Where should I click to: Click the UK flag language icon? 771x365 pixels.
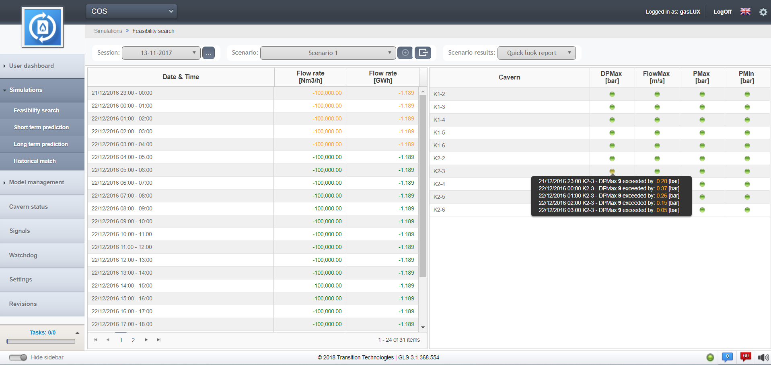(x=745, y=12)
